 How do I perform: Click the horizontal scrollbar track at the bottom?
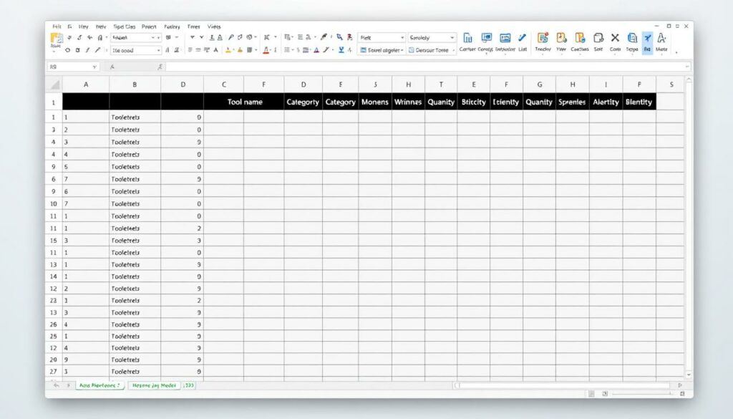(563, 385)
